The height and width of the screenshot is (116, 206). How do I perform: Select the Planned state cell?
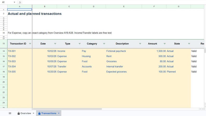pyautogui.click(x=178, y=72)
